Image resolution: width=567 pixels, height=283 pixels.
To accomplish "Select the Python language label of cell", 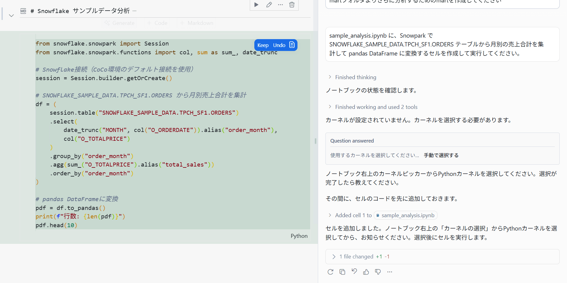I will pyautogui.click(x=299, y=236).
